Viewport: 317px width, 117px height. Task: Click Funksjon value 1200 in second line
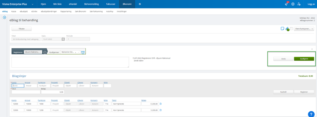pos(44,110)
